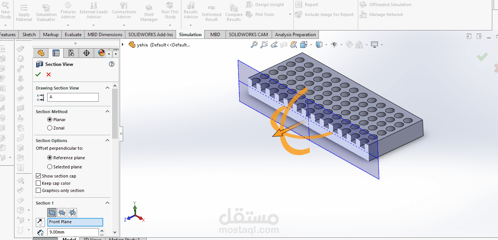The width and height of the screenshot is (498, 240).
Task: Select the Top plane section icon
Action: pos(62,212)
